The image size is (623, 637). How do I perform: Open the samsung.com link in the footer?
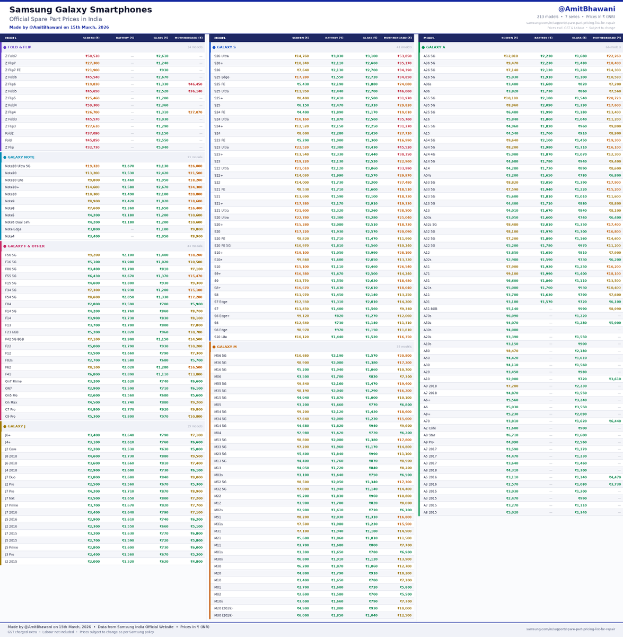[x=571, y=629]
